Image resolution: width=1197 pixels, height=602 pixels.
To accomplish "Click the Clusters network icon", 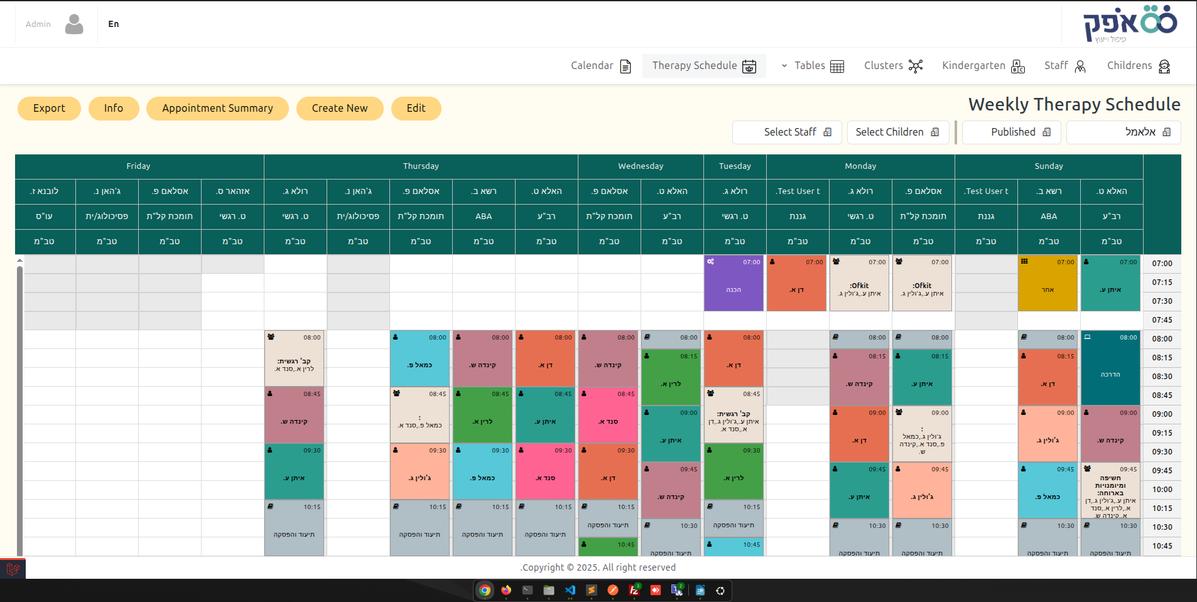I will [916, 67].
